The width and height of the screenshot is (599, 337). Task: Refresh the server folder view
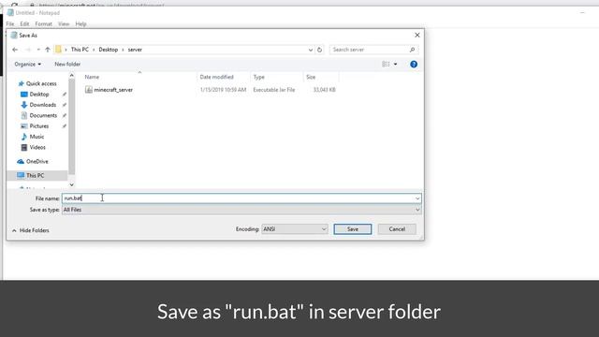(319, 50)
